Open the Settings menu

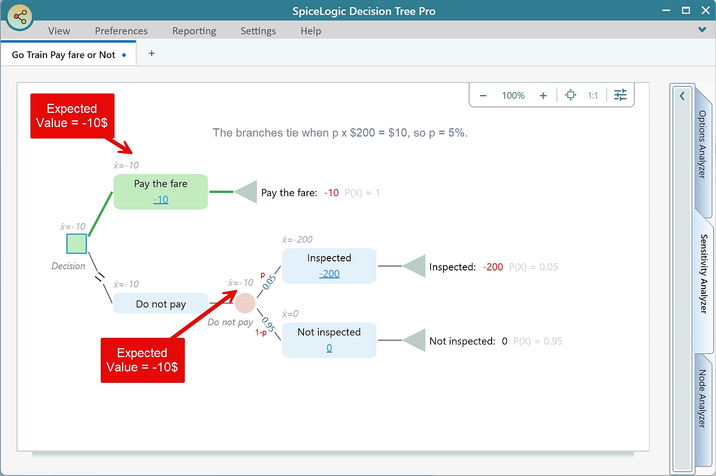pyautogui.click(x=258, y=31)
